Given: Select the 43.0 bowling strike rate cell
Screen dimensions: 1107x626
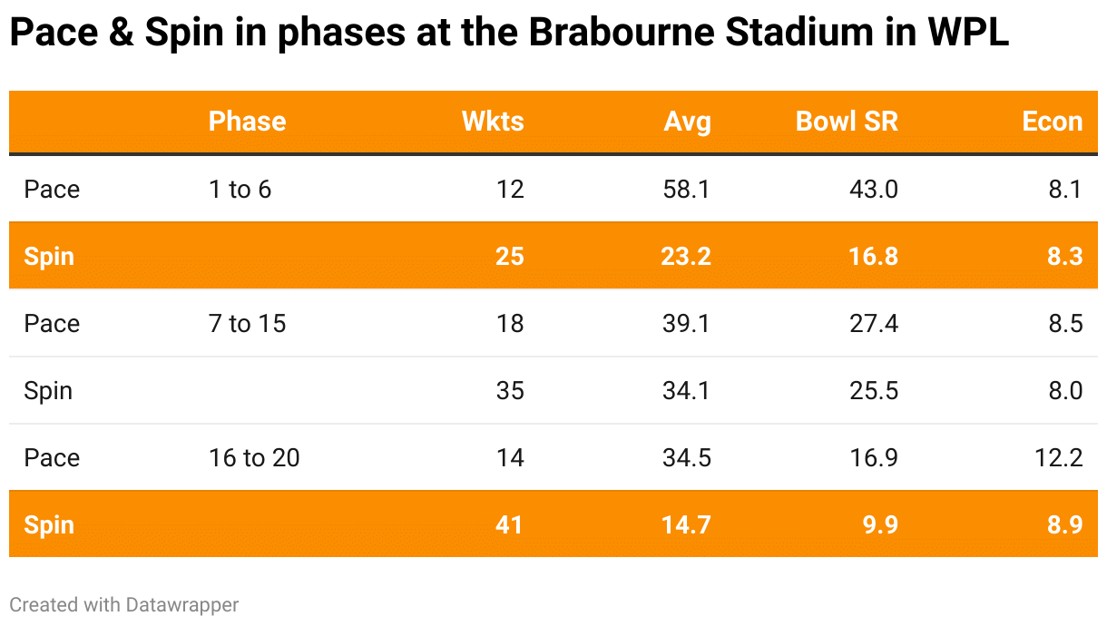Looking at the screenshot, I should coord(872,190).
